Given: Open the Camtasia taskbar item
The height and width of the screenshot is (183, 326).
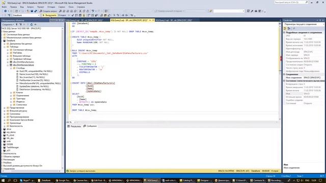Looking at the screenshot, I should point(258,180).
